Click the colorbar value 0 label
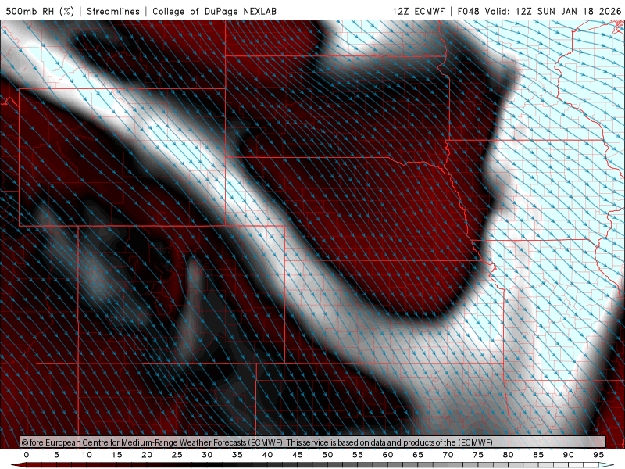Screen dimensions: 625x469 27,455
